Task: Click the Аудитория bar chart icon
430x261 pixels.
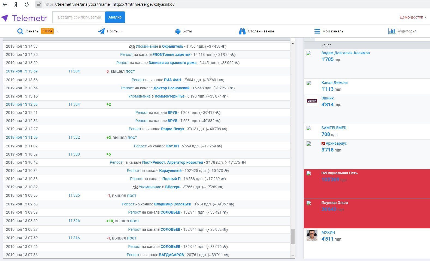Action: [x=392, y=31]
